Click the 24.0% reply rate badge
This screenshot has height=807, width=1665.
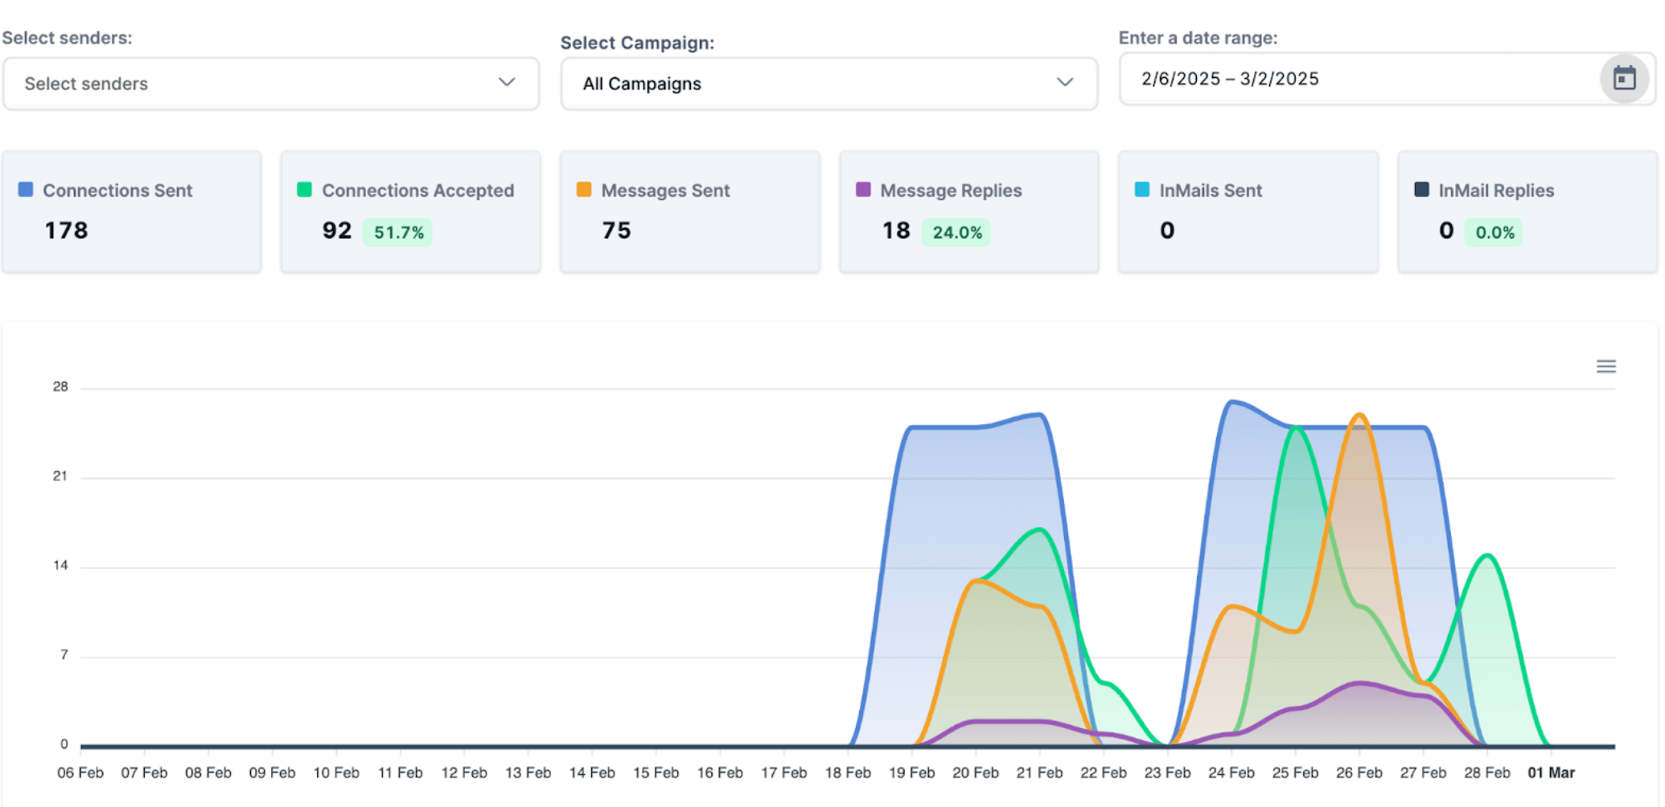(x=956, y=232)
